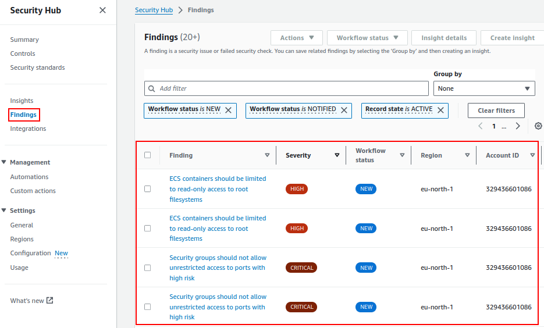Select all findings with header checkbox

pyautogui.click(x=147, y=155)
